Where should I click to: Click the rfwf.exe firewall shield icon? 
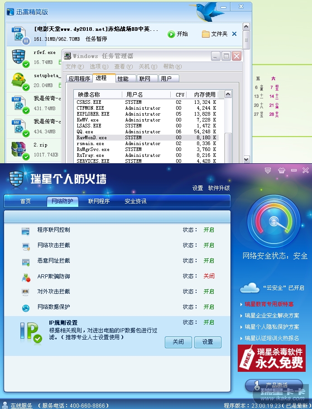(x=19, y=58)
